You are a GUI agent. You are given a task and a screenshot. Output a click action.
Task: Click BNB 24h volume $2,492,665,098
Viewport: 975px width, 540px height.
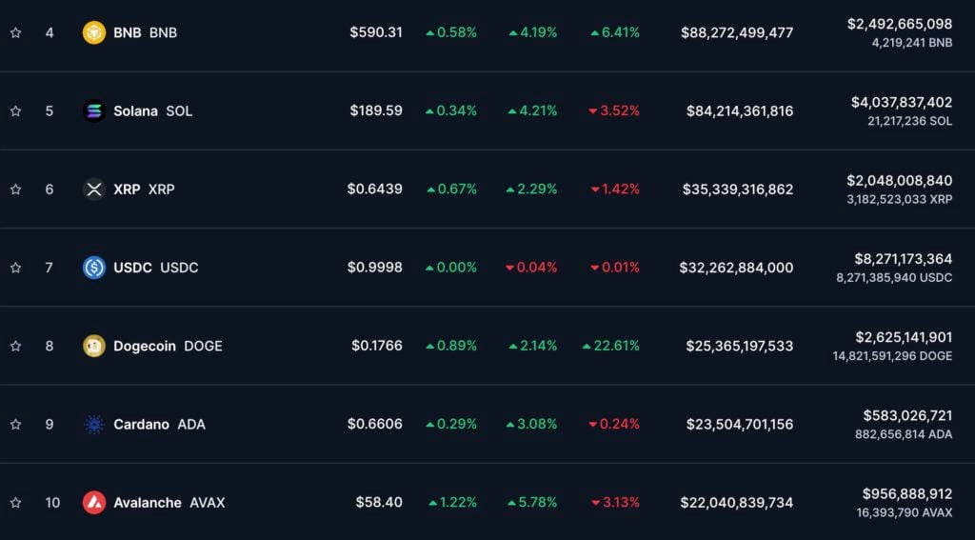pos(899,24)
